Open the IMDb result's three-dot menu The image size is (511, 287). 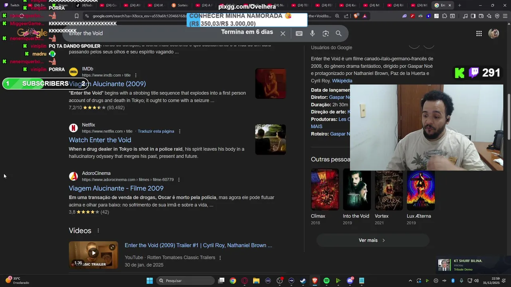136,75
